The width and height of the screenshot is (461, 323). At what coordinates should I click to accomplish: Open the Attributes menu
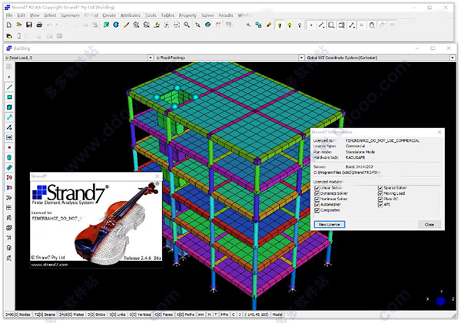pyautogui.click(x=131, y=15)
